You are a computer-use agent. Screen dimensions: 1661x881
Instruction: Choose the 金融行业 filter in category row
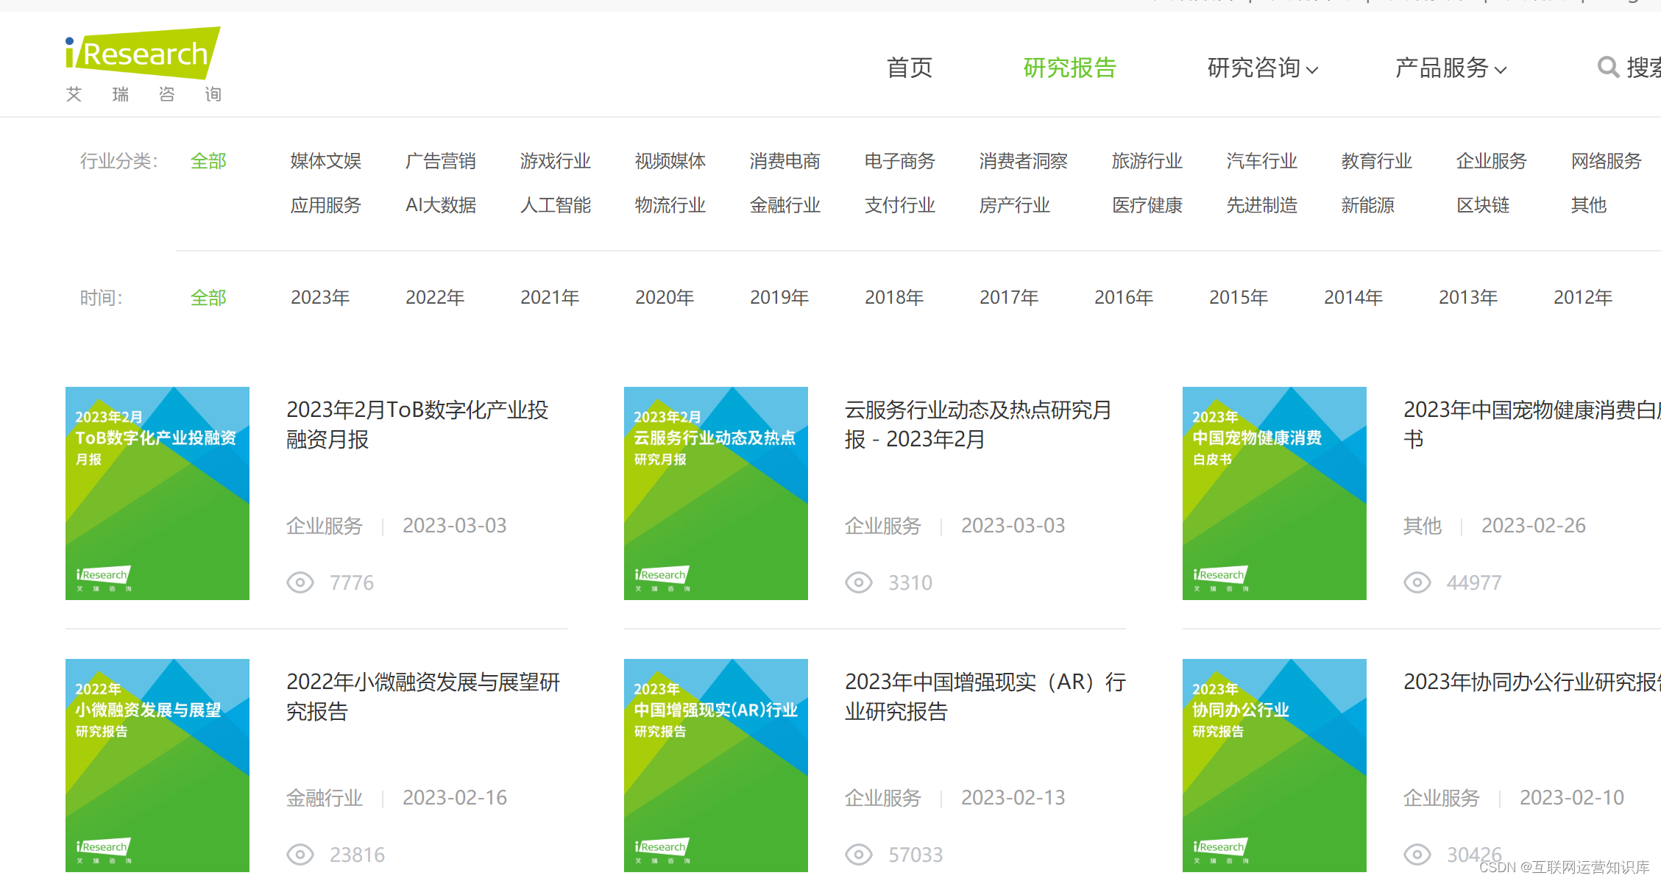[x=785, y=205]
